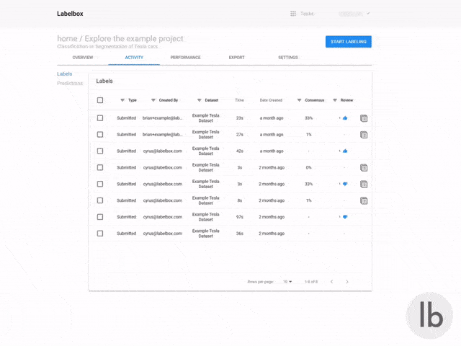461x346 pixels.
Task: Click the Dataset column filter icon
Action: click(199, 100)
